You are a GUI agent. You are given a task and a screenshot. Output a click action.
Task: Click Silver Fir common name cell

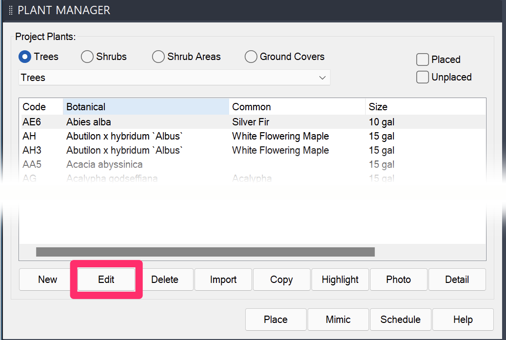point(251,122)
